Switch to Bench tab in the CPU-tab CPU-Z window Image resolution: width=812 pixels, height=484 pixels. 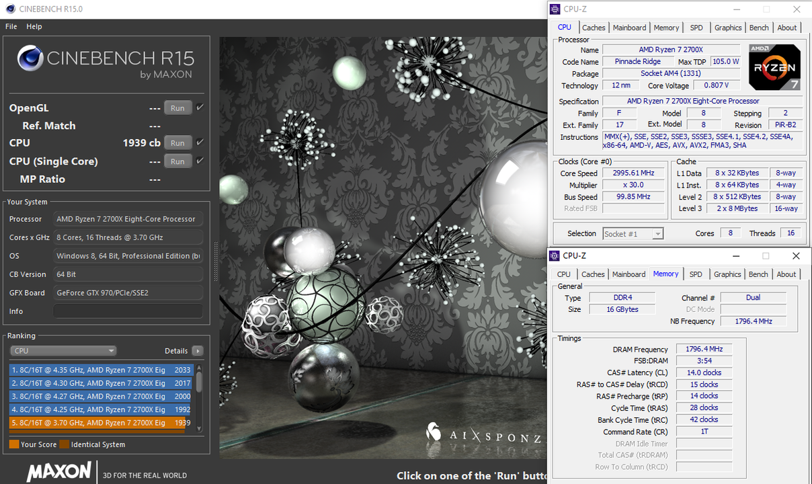point(759,28)
